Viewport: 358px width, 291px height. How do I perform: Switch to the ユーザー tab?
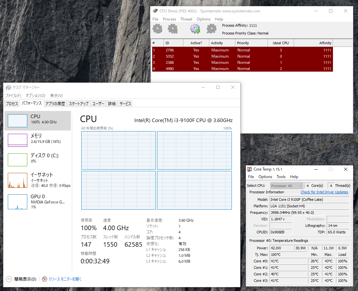coord(98,104)
